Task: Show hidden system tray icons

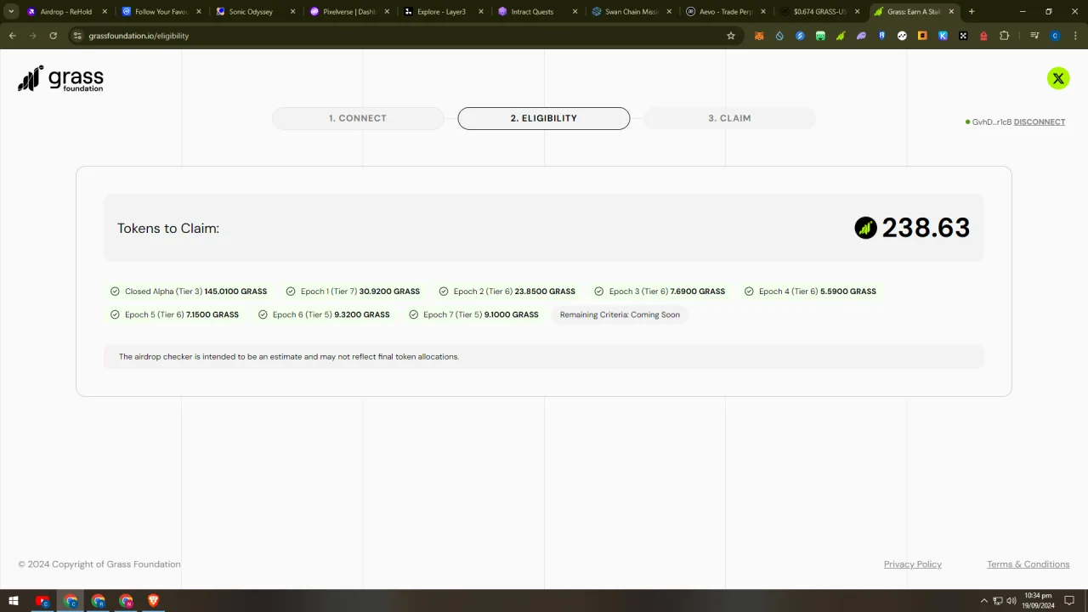Action: click(x=984, y=601)
